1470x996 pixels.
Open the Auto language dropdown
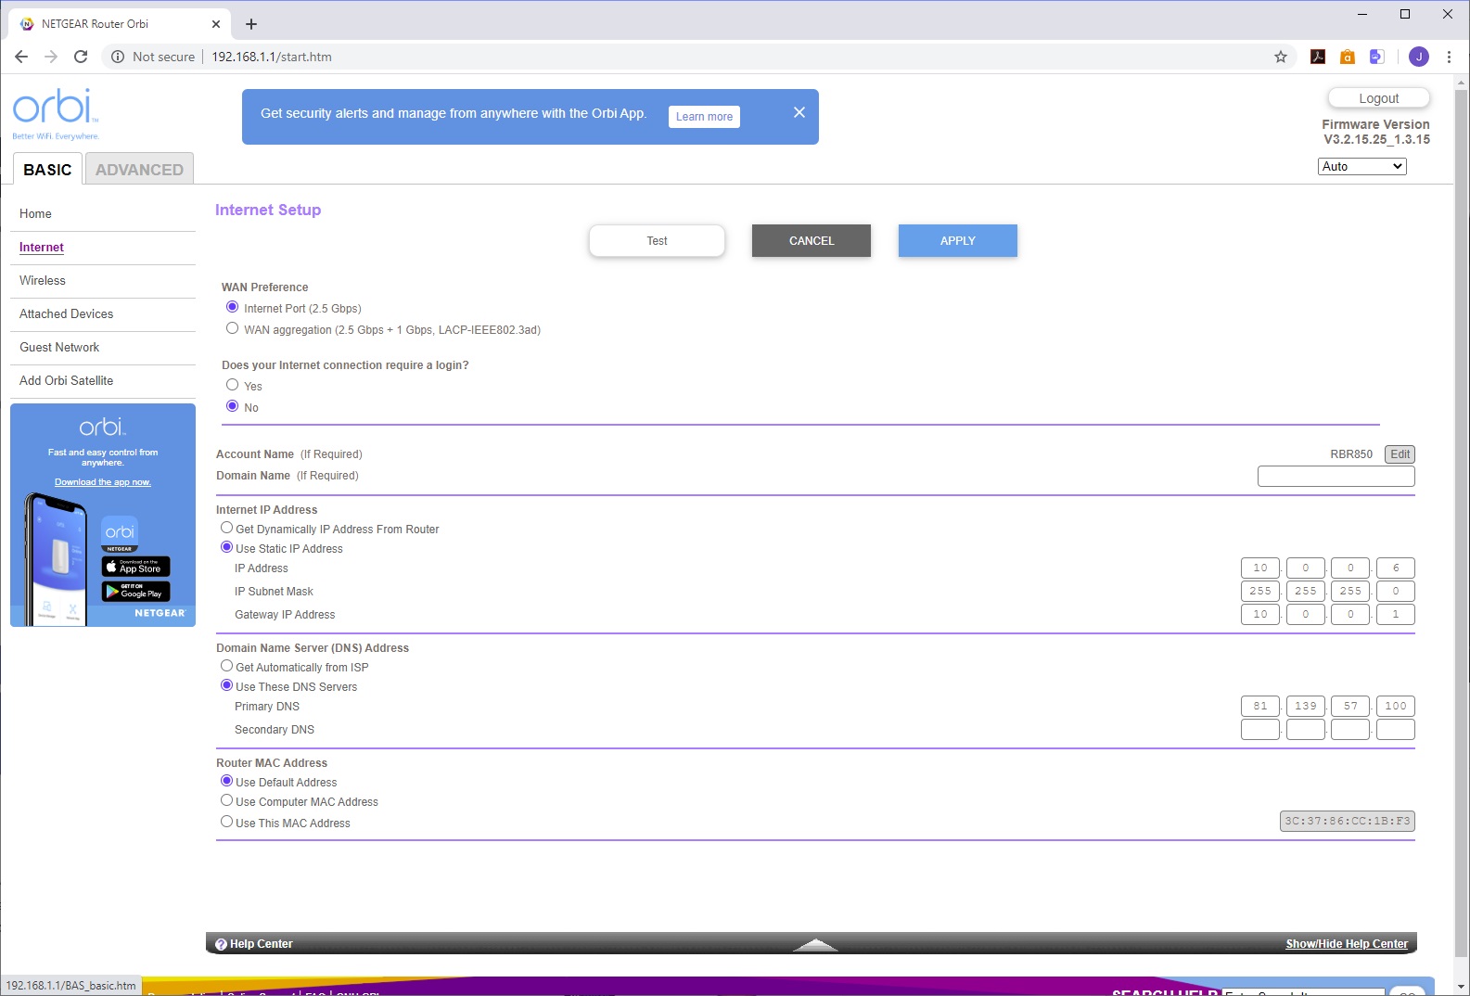click(x=1362, y=166)
